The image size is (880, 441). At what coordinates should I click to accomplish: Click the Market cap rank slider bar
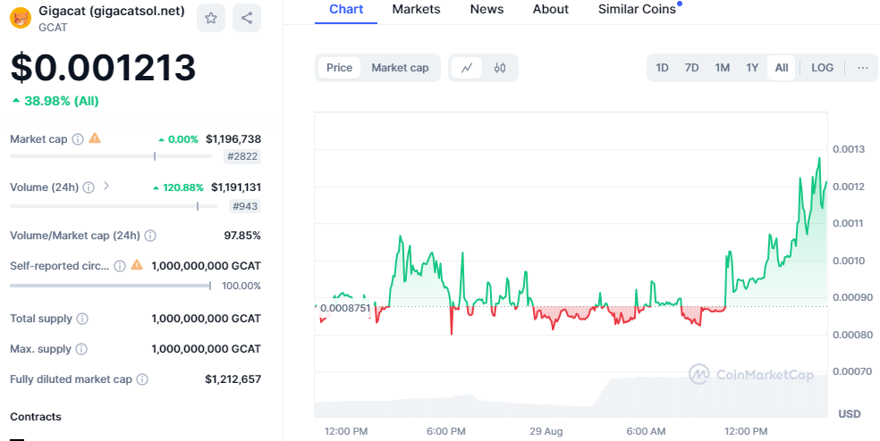coord(111,156)
